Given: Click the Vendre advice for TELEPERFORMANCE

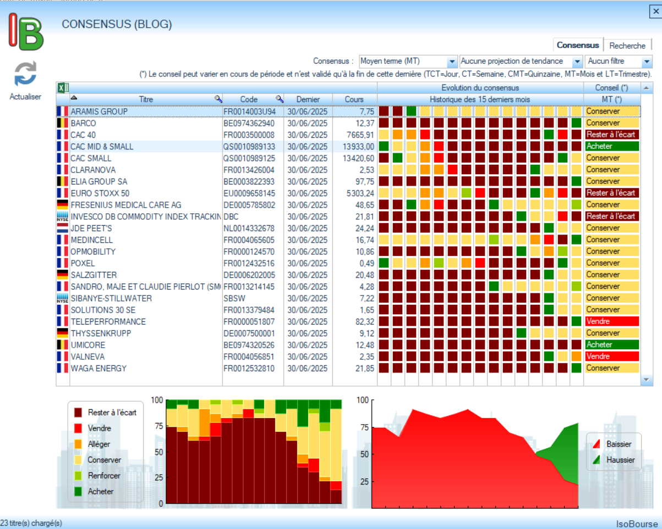Looking at the screenshot, I should 612,321.
